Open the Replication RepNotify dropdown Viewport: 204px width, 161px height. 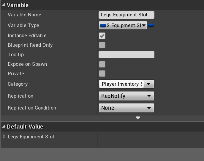126,96
